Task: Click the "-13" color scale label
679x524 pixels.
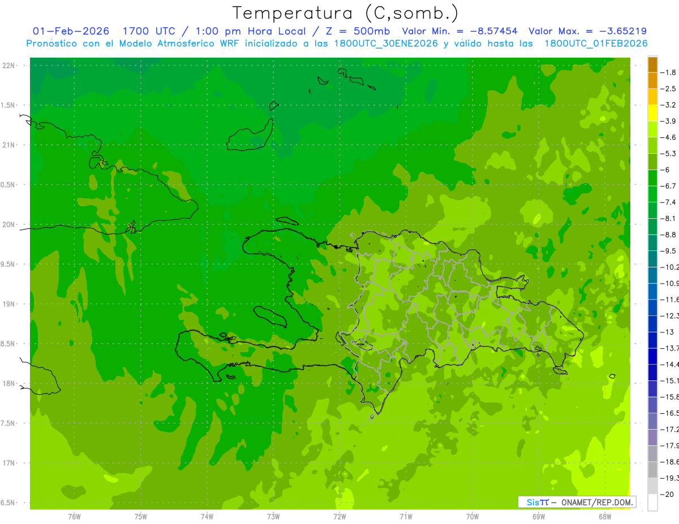Action: [x=667, y=332]
